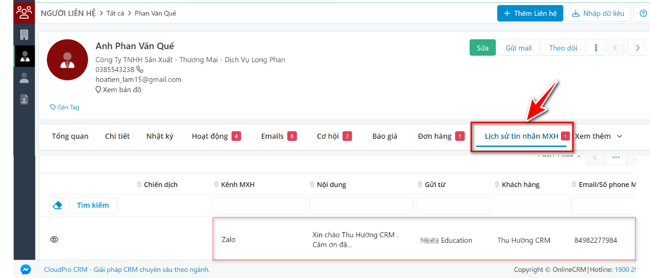Image resolution: width=650 pixels, height=278 pixels.
Task: Open the Contacts person icon in sidebar
Action: pyautogui.click(x=24, y=56)
